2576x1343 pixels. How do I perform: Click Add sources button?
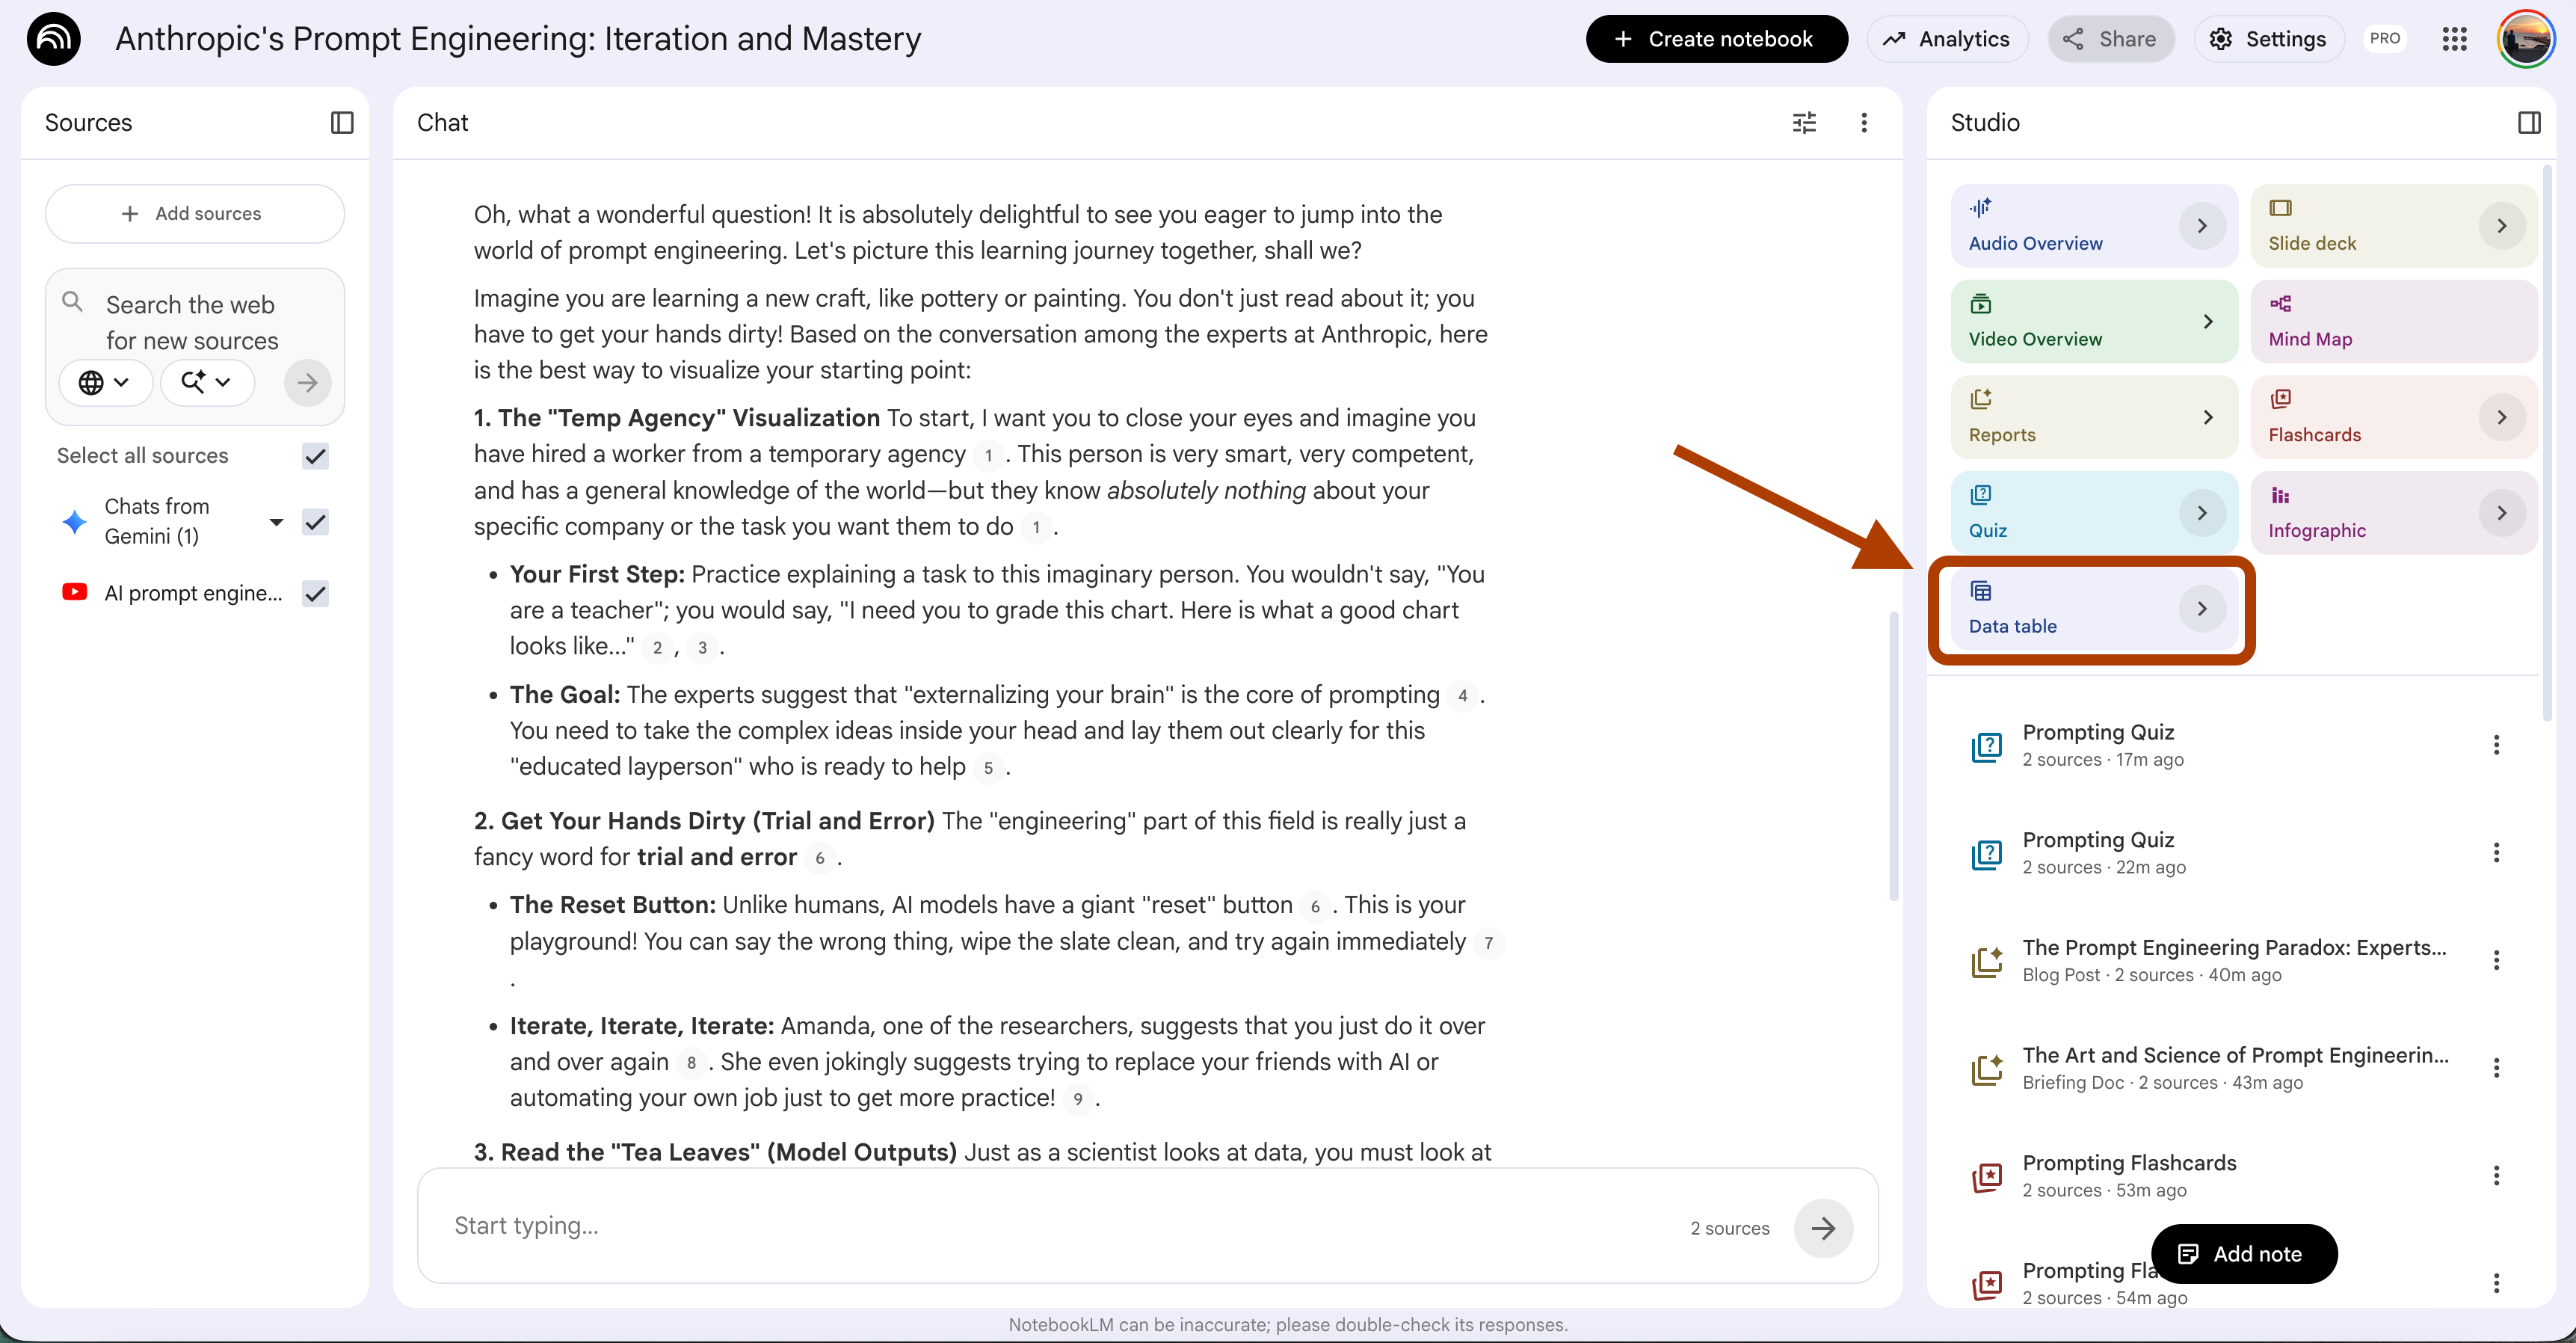(195, 213)
